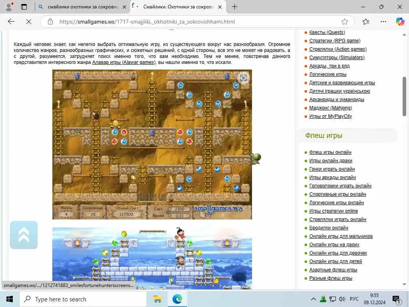Image resolution: width=409 pixels, height=307 pixels.
Task: Open network status tray icon
Action: (x=333, y=299)
